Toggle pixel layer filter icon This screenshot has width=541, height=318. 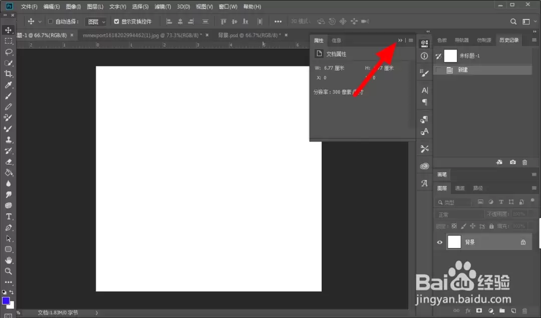click(480, 202)
